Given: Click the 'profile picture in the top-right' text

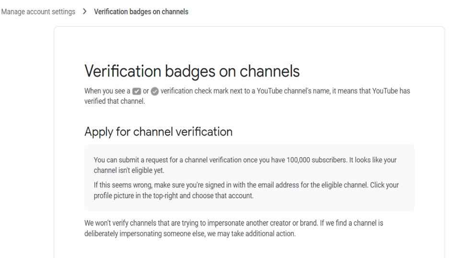Looking at the screenshot, I should tap(136, 195).
